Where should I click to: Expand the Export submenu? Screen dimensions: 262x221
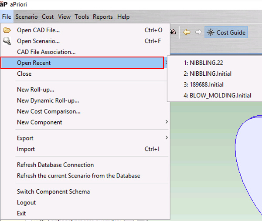click(85, 138)
